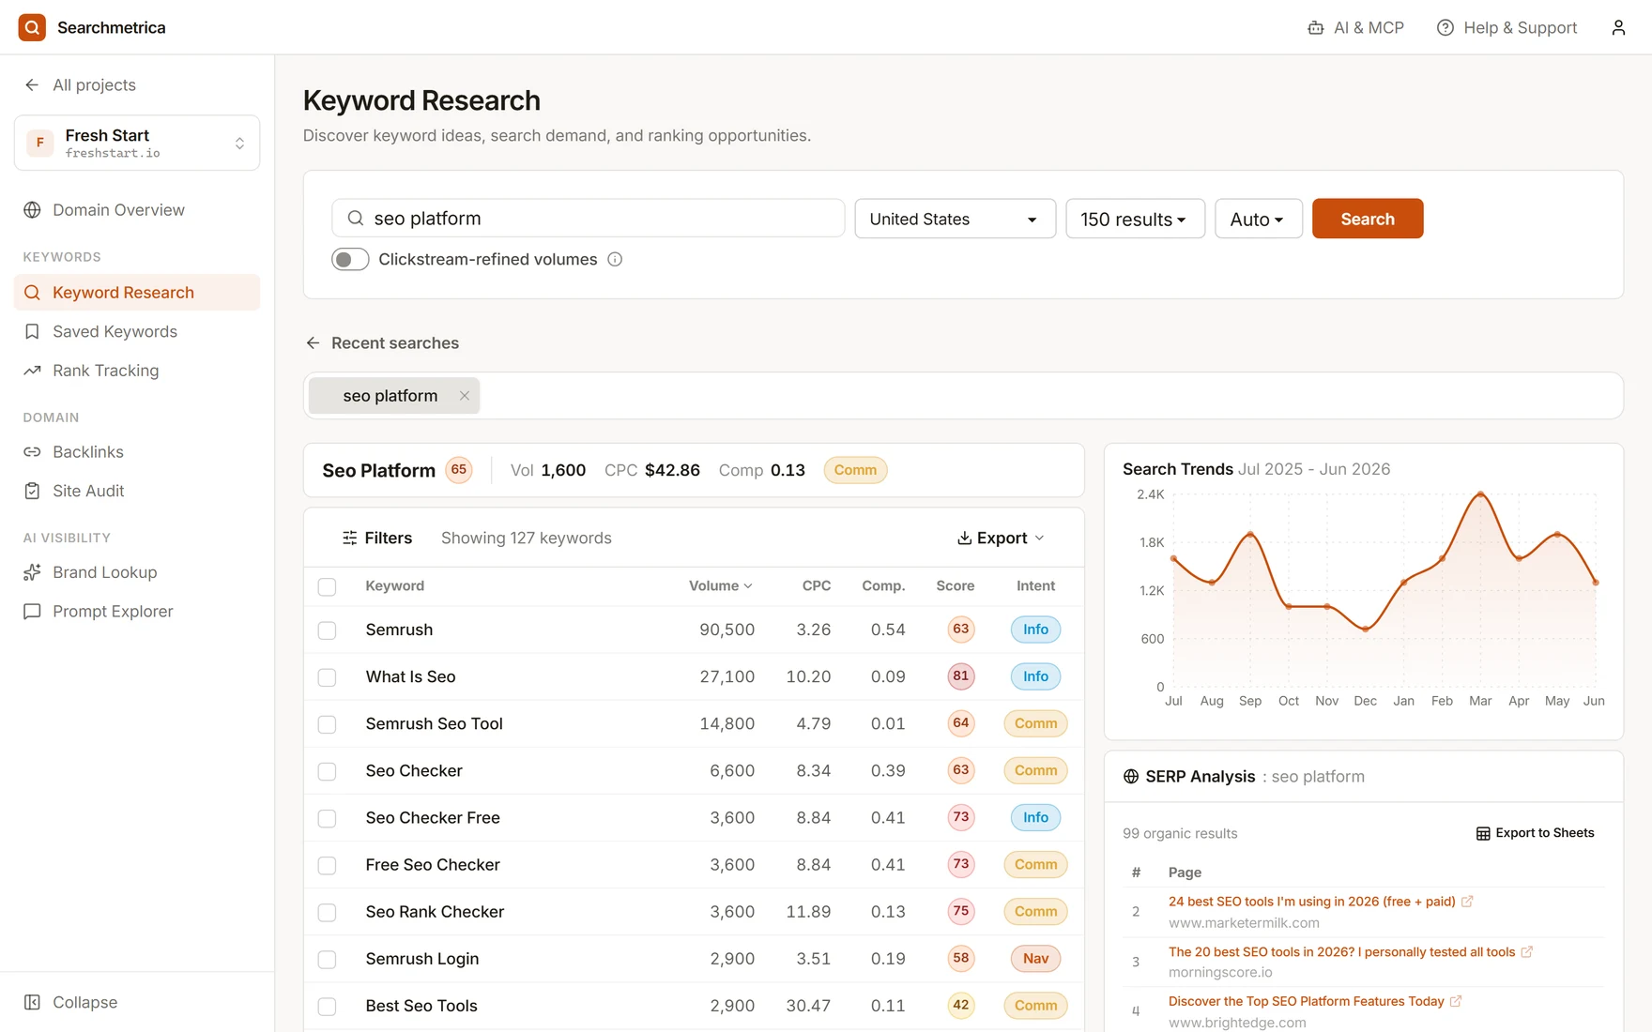The image size is (1652, 1032).
Task: Go back using the Recent searches arrow
Action: point(313,343)
